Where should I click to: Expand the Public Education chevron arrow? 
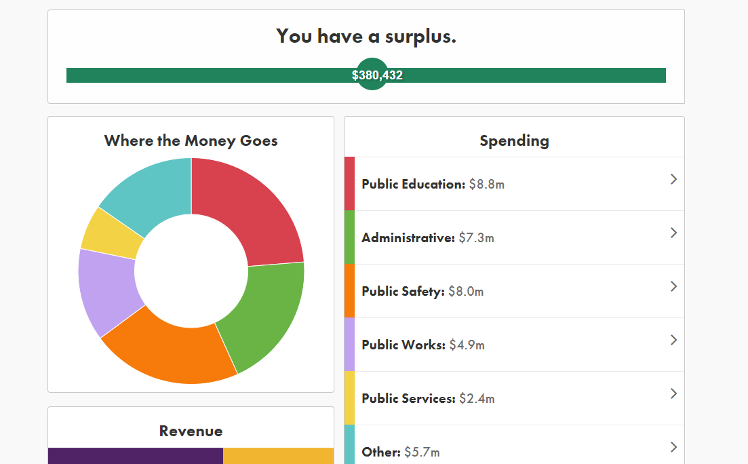click(673, 179)
